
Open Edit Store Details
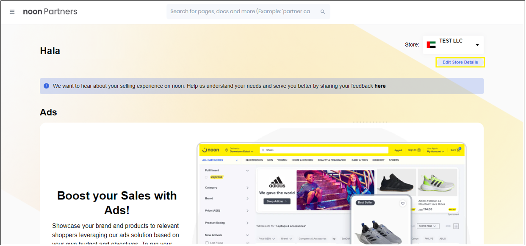pyautogui.click(x=460, y=62)
